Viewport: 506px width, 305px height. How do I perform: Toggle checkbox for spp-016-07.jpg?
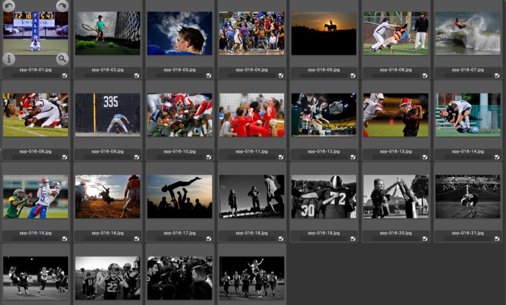496,76
